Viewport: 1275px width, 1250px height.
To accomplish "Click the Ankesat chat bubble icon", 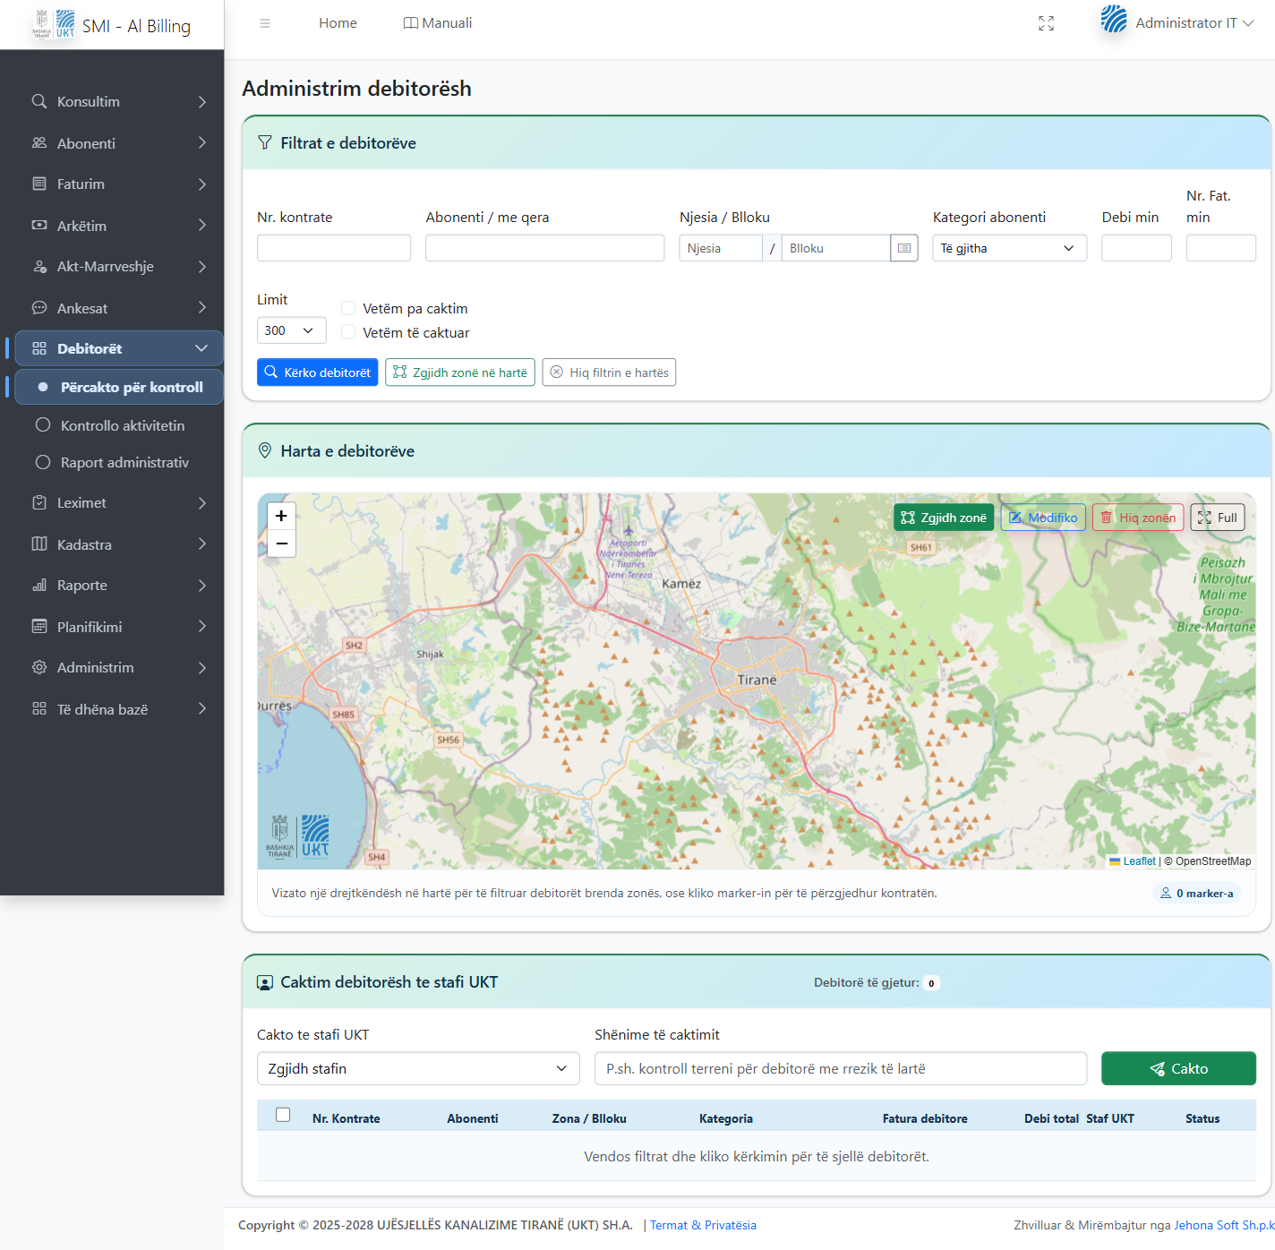I will [x=39, y=308].
